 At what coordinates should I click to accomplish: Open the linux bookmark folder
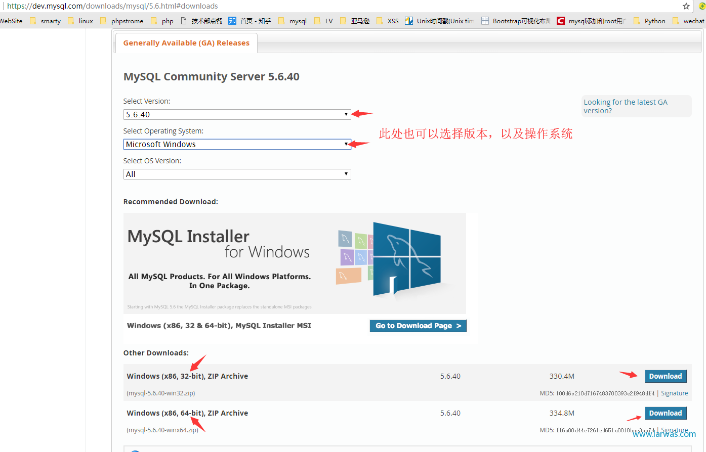point(80,21)
